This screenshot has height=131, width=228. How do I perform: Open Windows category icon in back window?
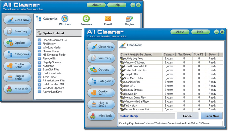click(65, 19)
